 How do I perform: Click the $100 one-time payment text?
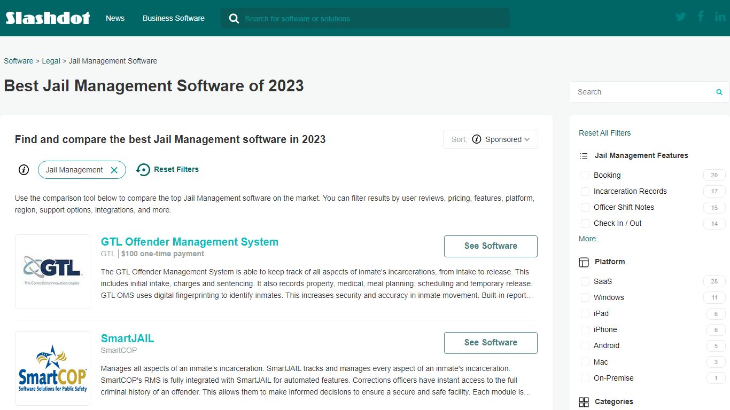point(163,254)
